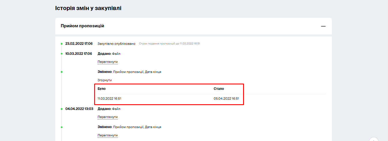The height and width of the screenshot is (141, 388).
Task: Click the Було column header
Action: pyautogui.click(x=102, y=89)
